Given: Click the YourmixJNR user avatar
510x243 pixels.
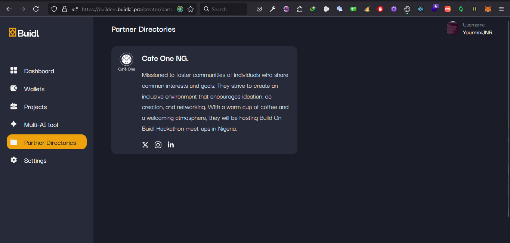Looking at the screenshot, I should click(452, 28).
